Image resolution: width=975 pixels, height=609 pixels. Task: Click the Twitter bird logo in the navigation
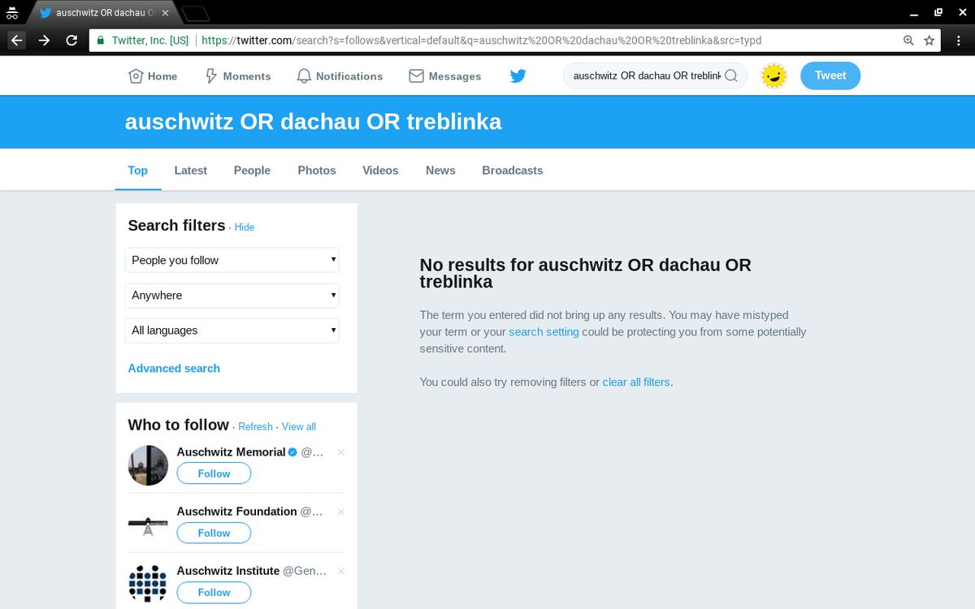tap(518, 76)
